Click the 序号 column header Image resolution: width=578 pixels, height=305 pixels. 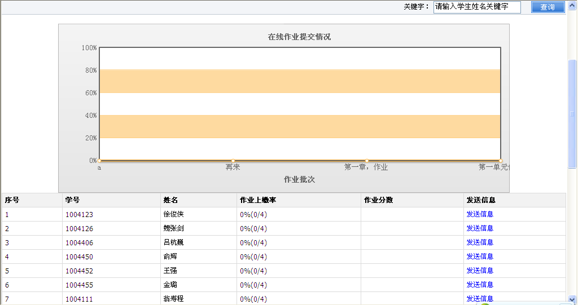[x=12, y=200]
